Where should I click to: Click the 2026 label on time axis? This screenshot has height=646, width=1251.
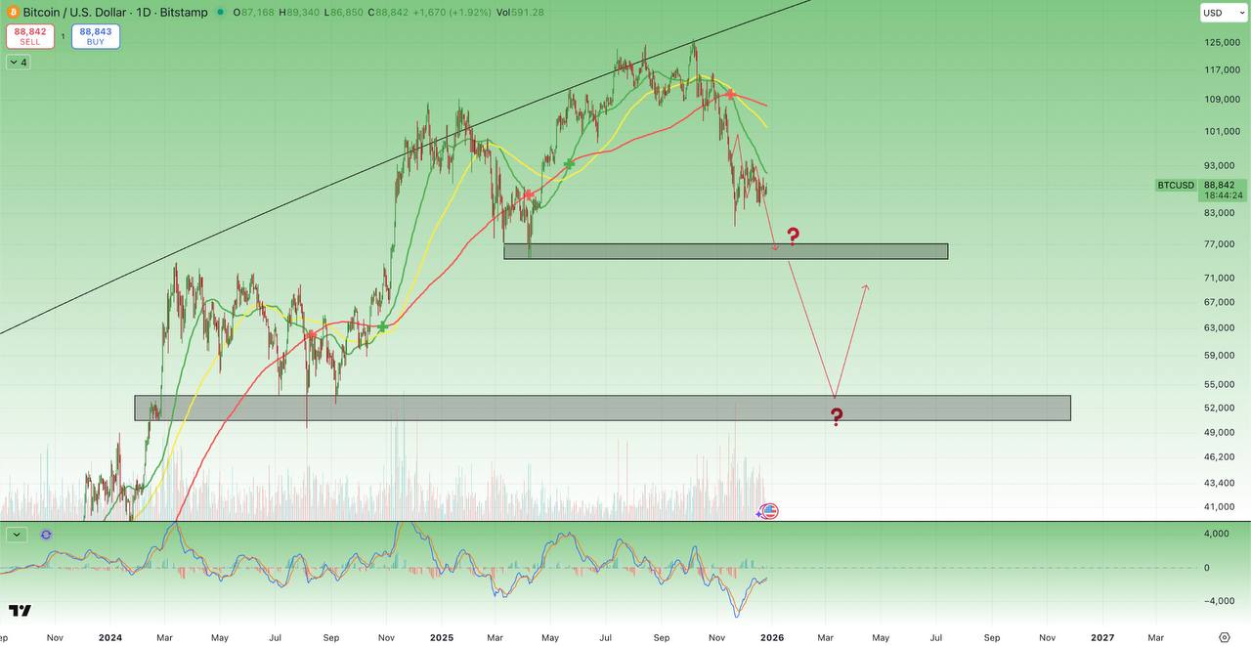click(x=770, y=637)
